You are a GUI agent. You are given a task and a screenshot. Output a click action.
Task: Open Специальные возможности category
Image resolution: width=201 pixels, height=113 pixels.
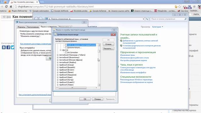point(136,77)
